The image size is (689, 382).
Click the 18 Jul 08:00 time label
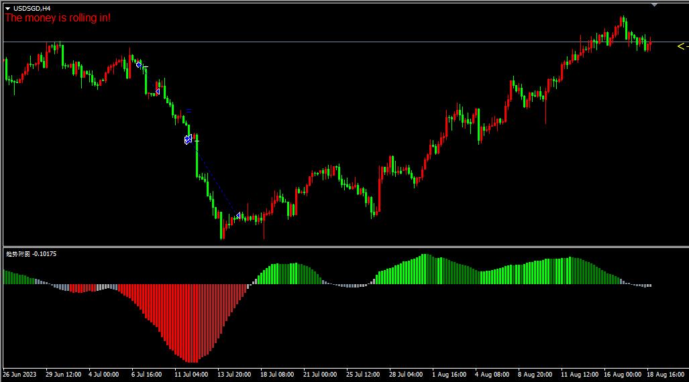(277, 375)
